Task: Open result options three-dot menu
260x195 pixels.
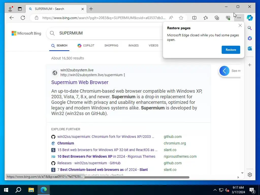Action: (x=124, y=75)
